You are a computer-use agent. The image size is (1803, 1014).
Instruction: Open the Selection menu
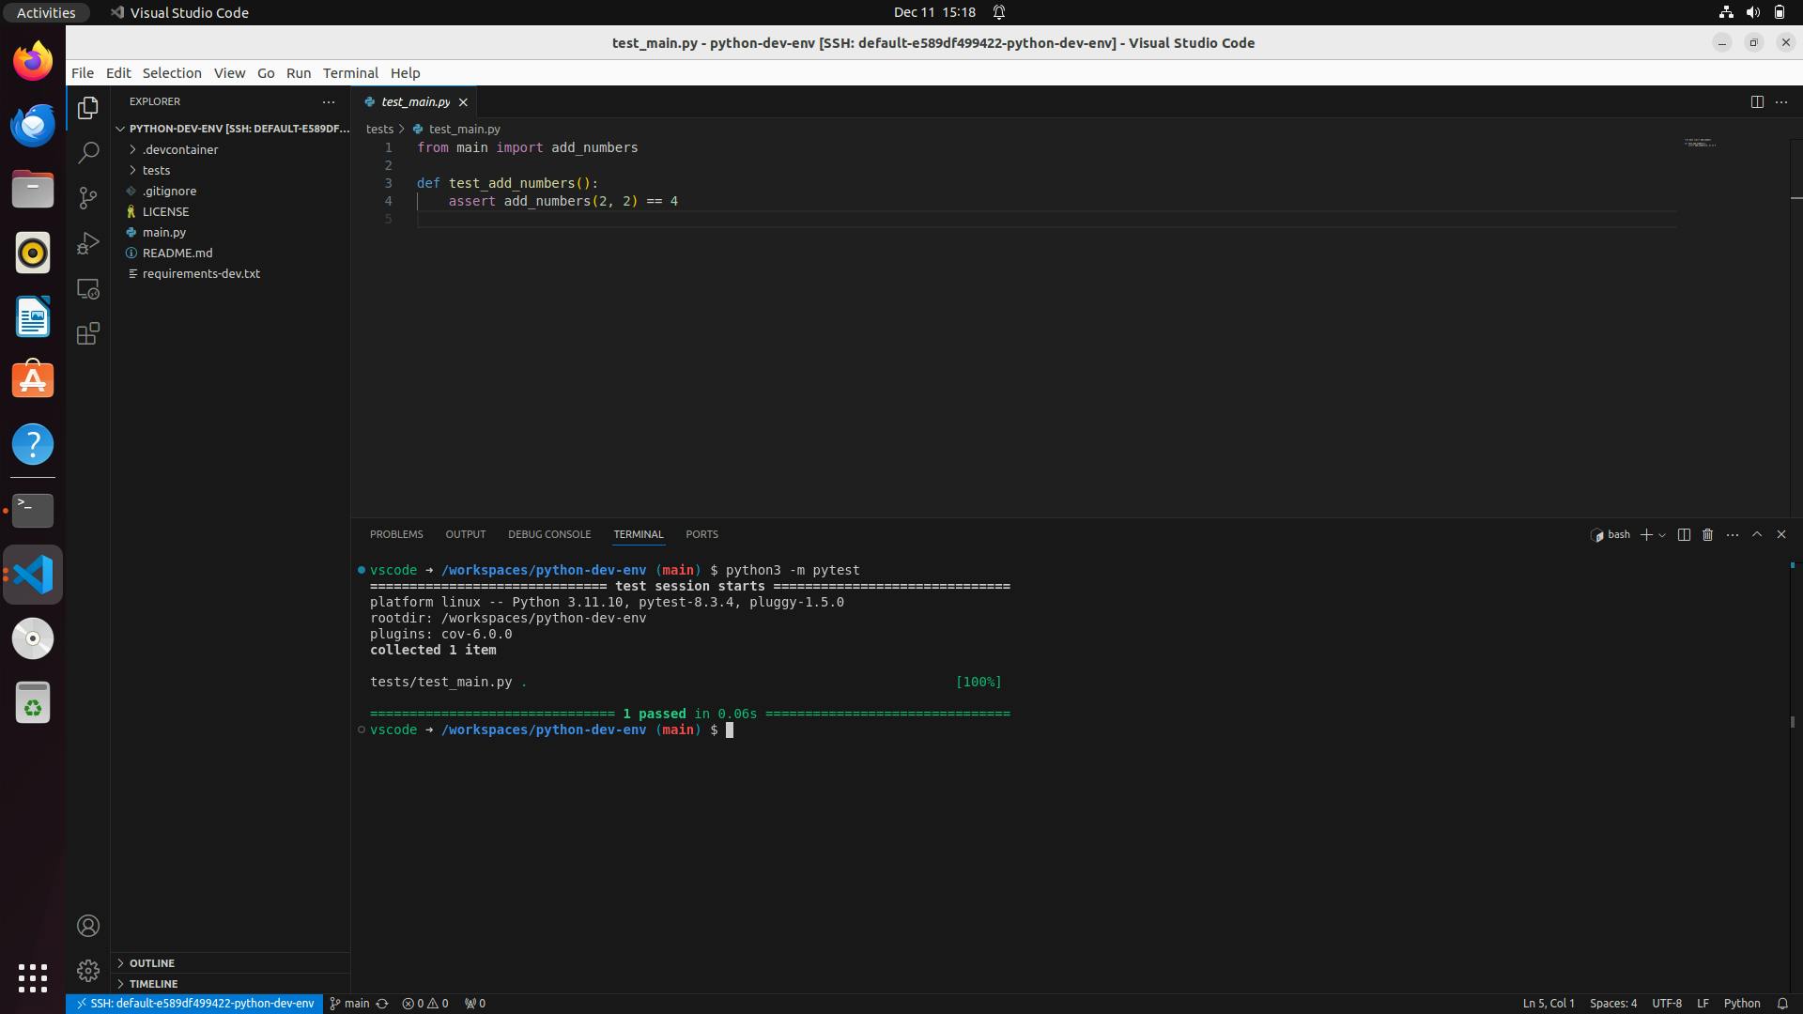point(172,72)
